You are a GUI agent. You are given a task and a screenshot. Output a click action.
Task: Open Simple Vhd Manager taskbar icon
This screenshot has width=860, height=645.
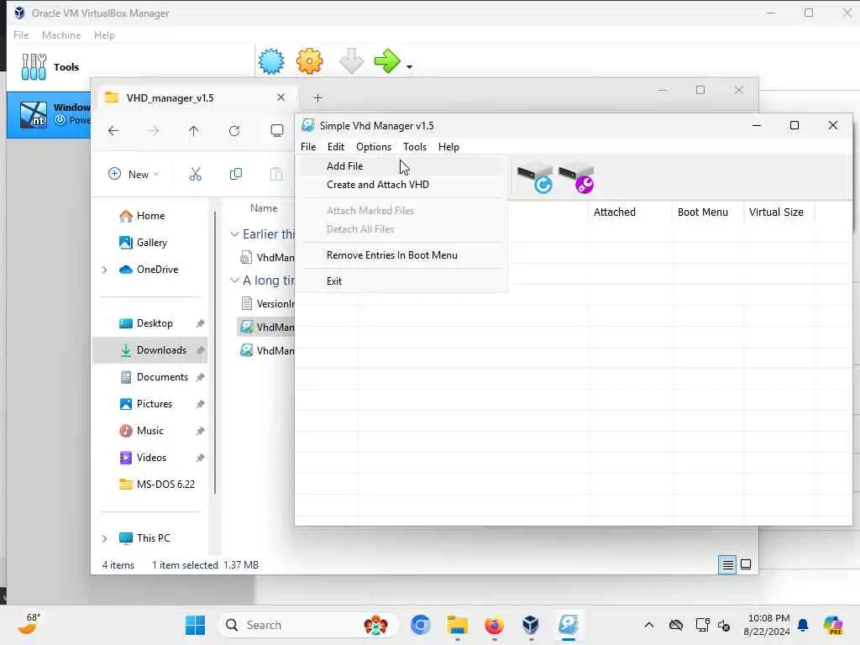569,625
